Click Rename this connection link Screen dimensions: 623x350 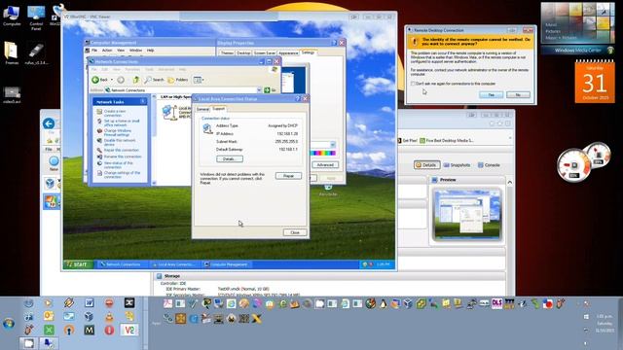coord(123,157)
